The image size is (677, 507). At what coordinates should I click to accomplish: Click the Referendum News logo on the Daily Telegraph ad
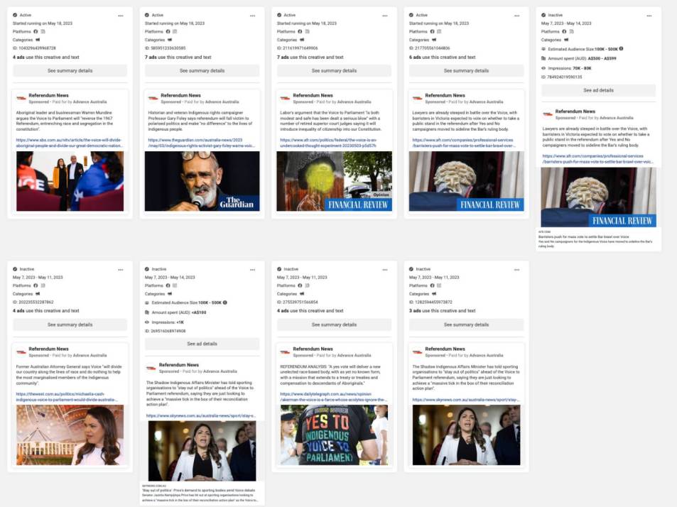(x=285, y=352)
